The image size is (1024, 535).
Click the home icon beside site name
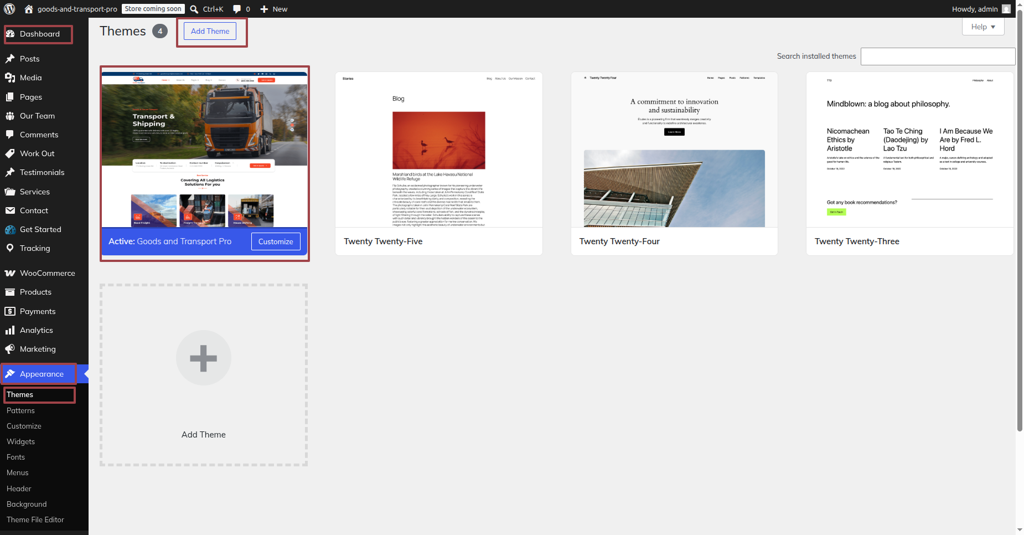[x=29, y=9]
